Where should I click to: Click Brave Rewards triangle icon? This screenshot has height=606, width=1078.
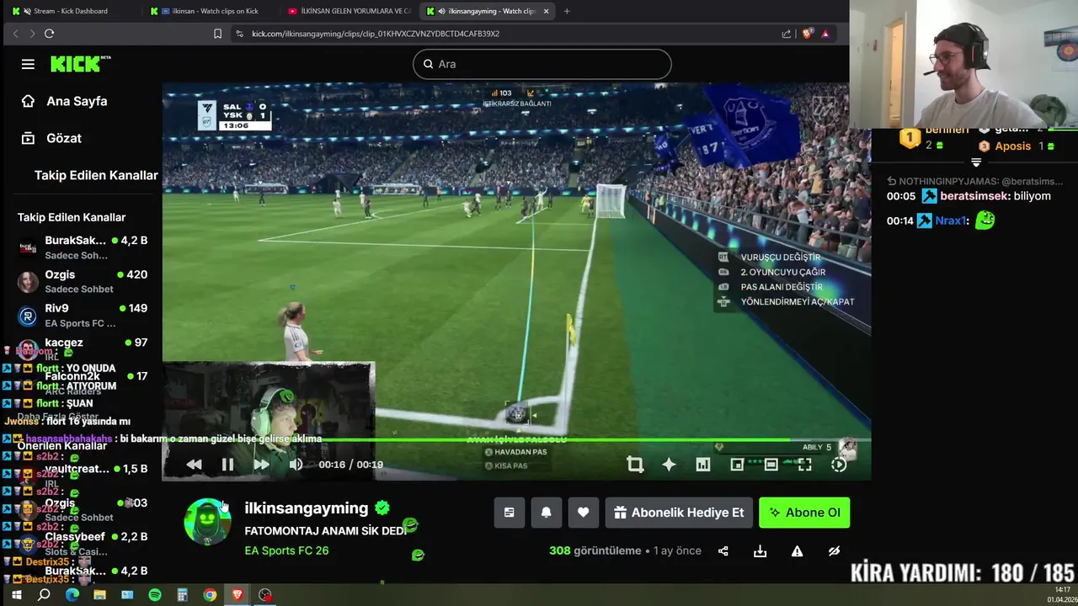click(825, 34)
